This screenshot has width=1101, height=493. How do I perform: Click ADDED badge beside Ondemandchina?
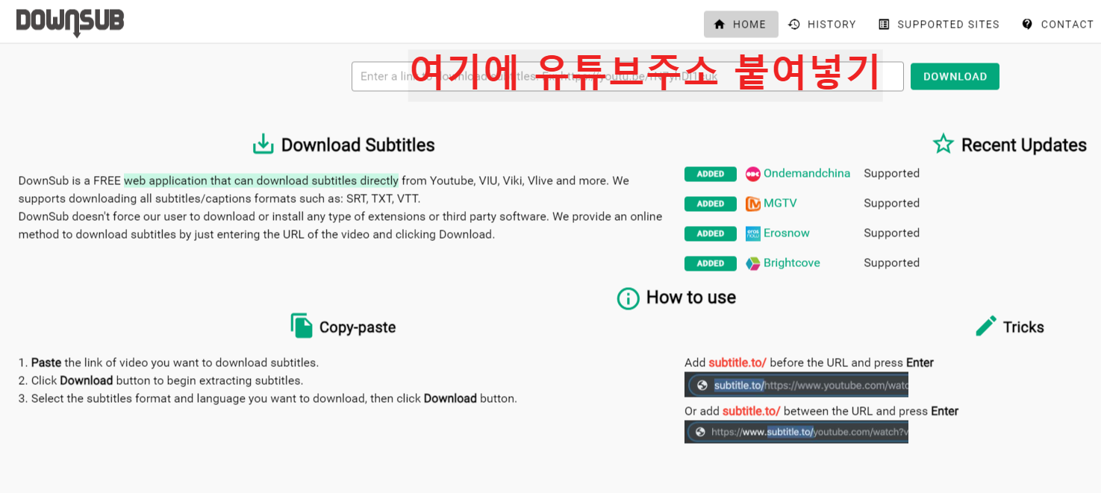(711, 174)
